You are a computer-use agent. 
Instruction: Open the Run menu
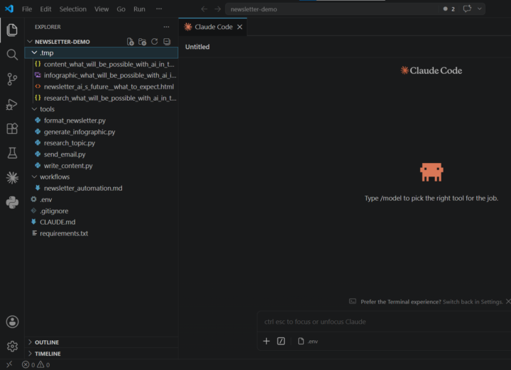(x=140, y=9)
